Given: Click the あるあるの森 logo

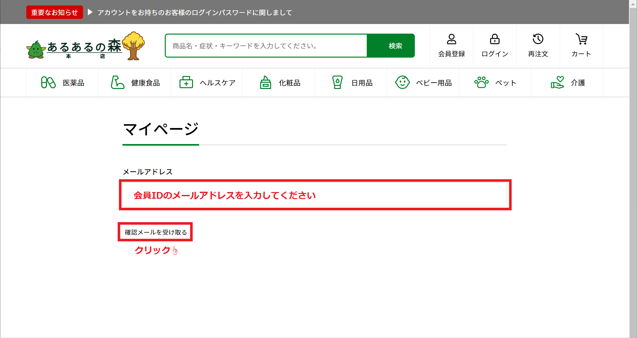Looking at the screenshot, I should click(86, 46).
